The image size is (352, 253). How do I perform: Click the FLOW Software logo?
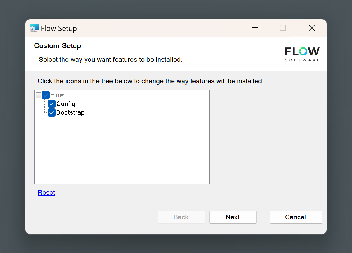302,54
